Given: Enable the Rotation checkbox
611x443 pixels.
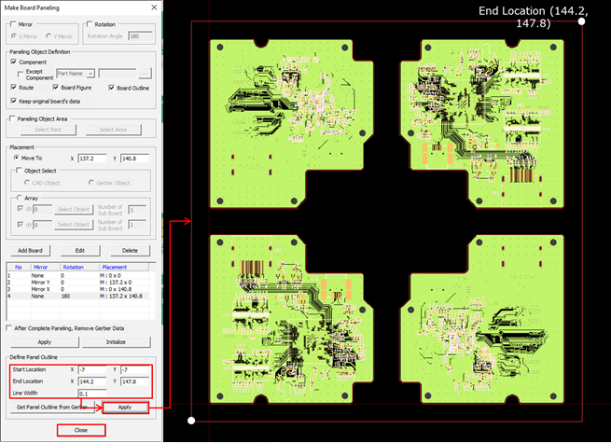Looking at the screenshot, I should (x=90, y=24).
